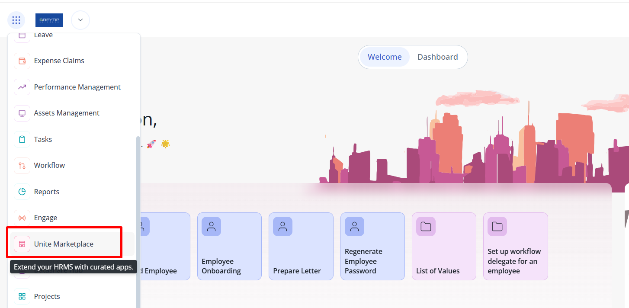The height and width of the screenshot is (308, 629).
Task: Open the Tasks clipboard icon
Action: point(22,139)
